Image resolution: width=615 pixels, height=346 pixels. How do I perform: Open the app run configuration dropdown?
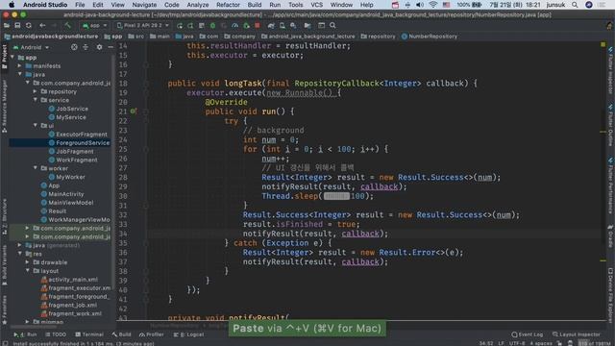[94, 26]
